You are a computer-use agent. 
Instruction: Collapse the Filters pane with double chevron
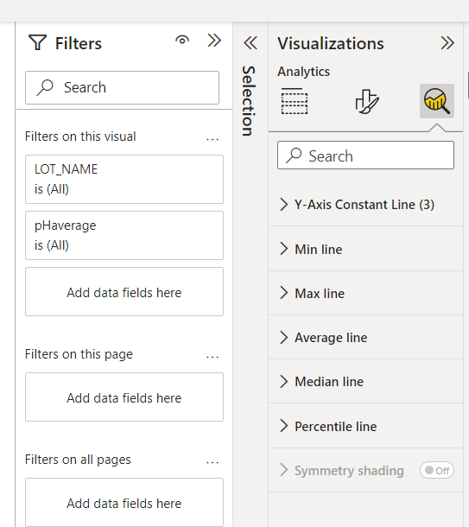tap(214, 41)
